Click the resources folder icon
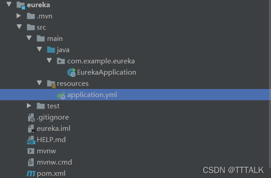The height and width of the screenshot is (178, 271). click(x=52, y=84)
